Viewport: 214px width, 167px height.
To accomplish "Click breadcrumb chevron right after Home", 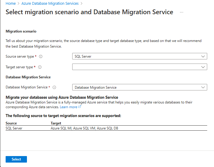I will point(18,4).
